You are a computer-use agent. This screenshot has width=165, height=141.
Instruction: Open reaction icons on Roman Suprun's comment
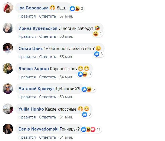[x=83, y=74]
